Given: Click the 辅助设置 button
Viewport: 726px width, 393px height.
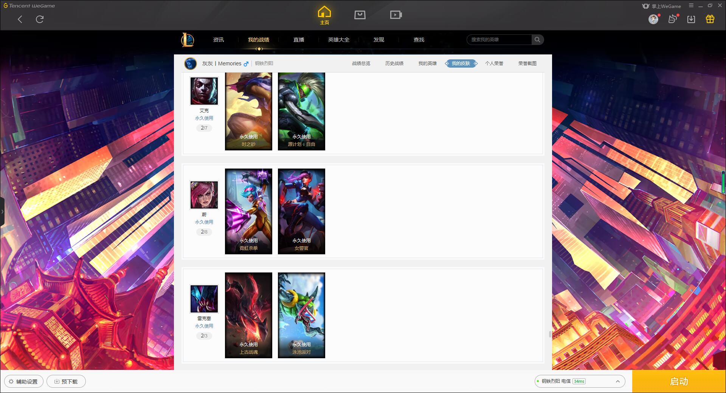Looking at the screenshot, I should (24, 382).
